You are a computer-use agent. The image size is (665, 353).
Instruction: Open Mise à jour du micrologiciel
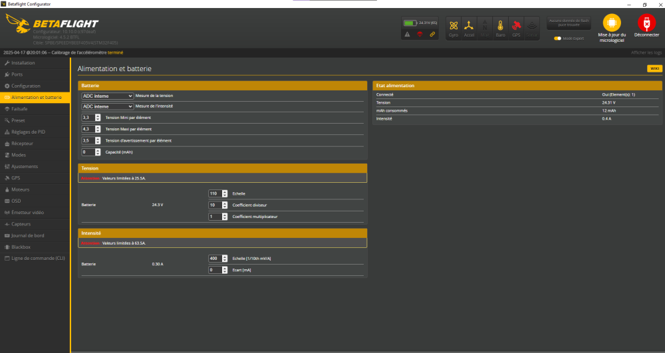tap(612, 27)
